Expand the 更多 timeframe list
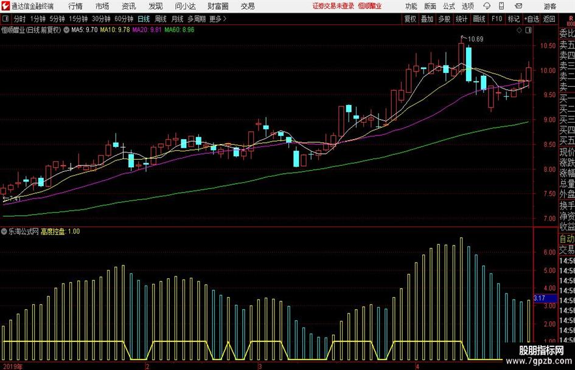Viewport: 575px width, 370px height. coord(218,19)
